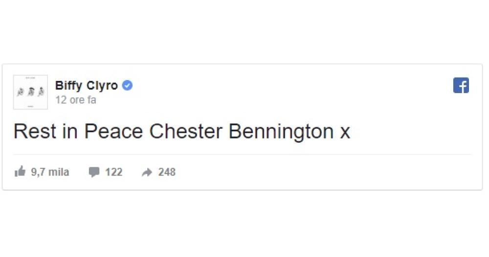
Task: Click the share arrow icon
Action: (147, 172)
